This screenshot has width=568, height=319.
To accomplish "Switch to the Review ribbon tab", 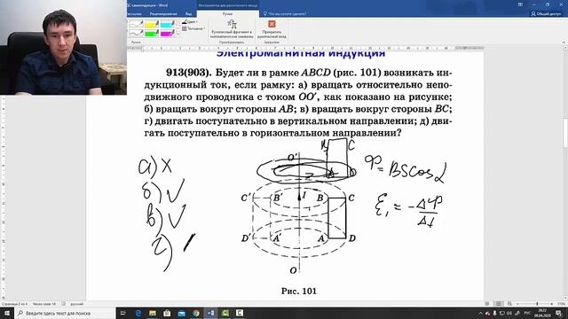I will pos(163,14).
